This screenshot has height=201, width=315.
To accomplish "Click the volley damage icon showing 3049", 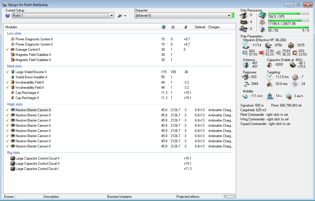I will 246,84.
